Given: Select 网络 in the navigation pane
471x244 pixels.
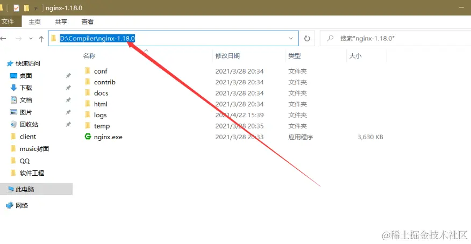Looking at the screenshot, I should click(x=22, y=206).
